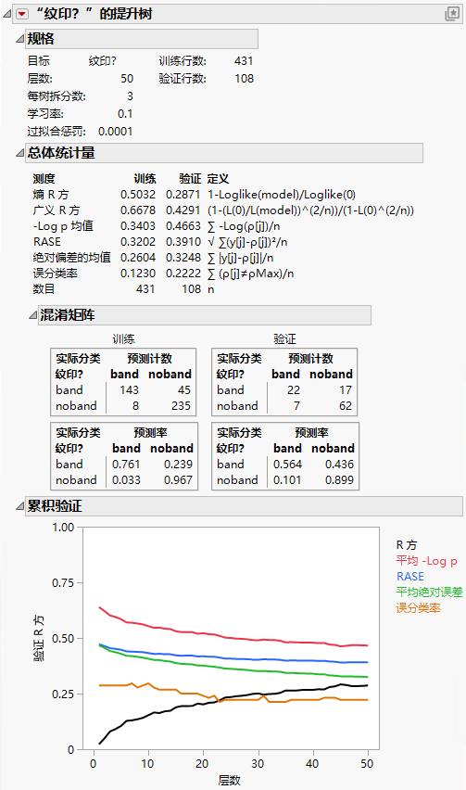466x790 pixels.
Task: Select the RASE legend entry
Action: pos(409,577)
